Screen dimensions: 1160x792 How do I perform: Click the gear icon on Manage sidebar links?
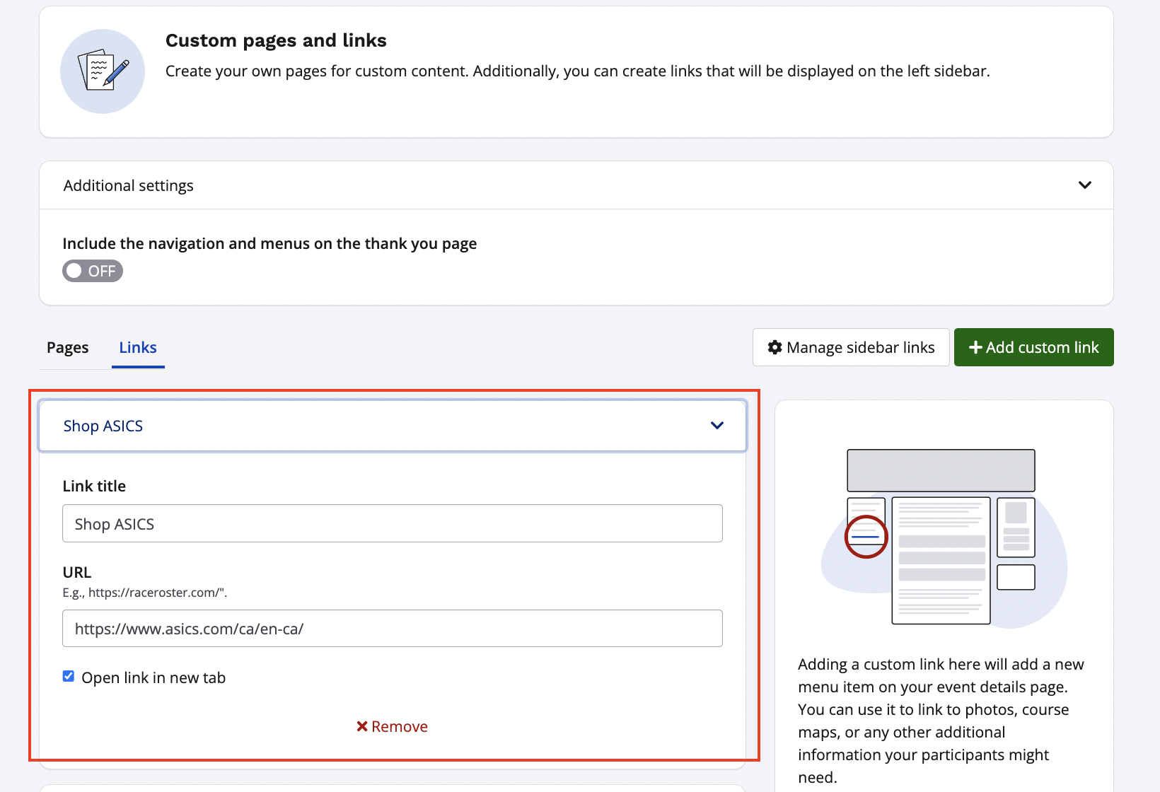click(775, 347)
